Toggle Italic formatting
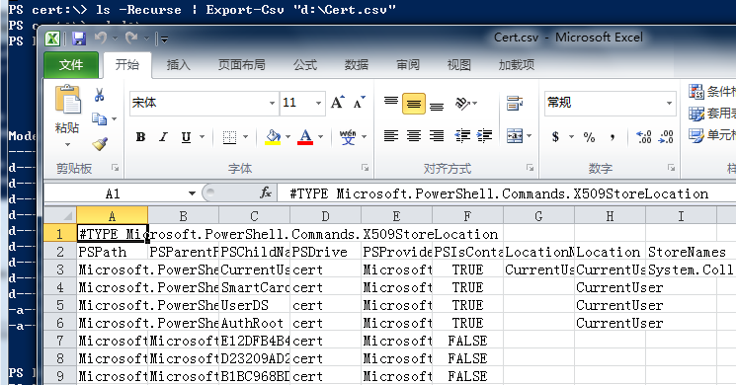This screenshot has height=385, width=736. click(163, 137)
